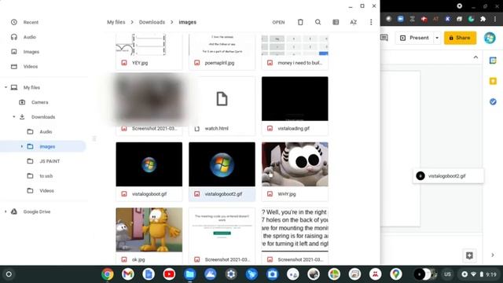The height and width of the screenshot is (283, 503).
Task: Click the launcher circle button
Action: pyautogui.click(x=9, y=274)
